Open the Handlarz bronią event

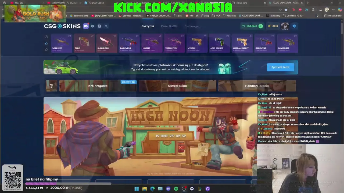[x=257, y=86]
